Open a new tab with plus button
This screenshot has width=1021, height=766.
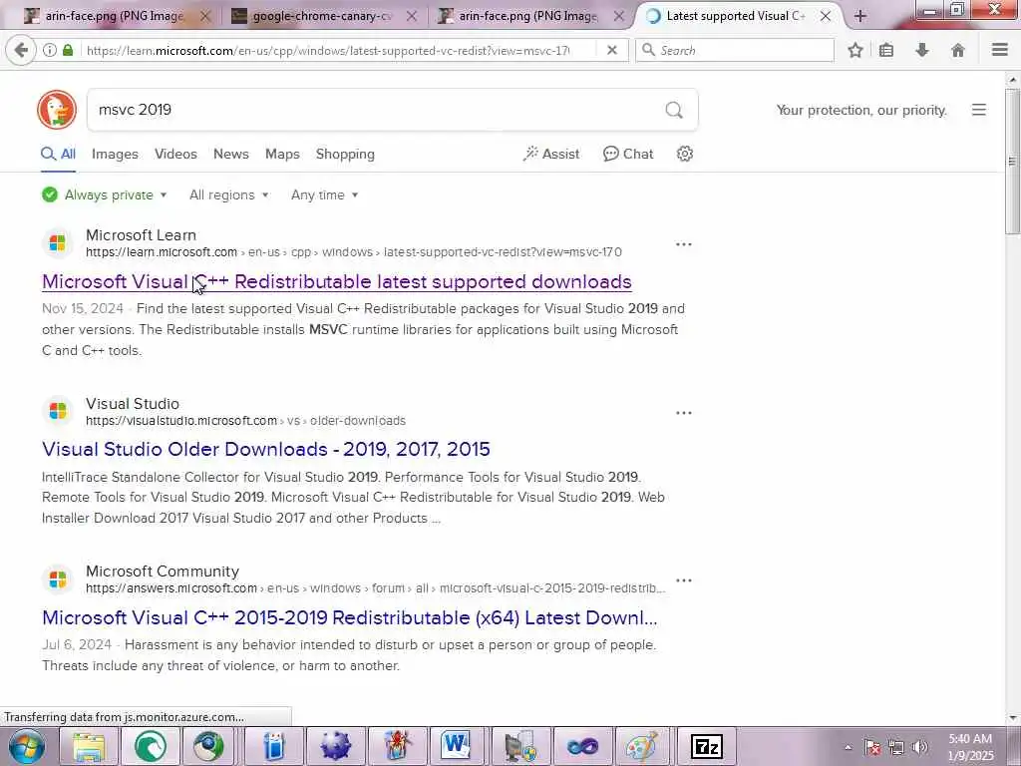(x=860, y=16)
